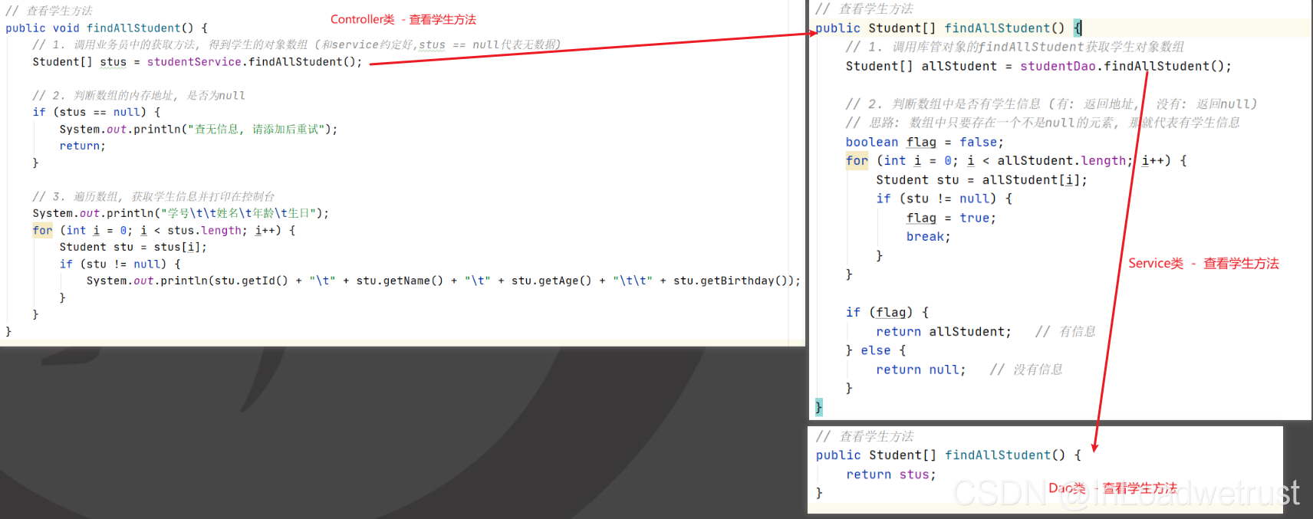Click the 'for' loop line using 'stus.length'

(164, 230)
